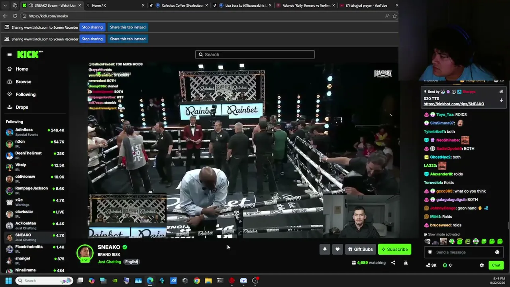Reload the page with refresh icon

pyautogui.click(x=15, y=16)
